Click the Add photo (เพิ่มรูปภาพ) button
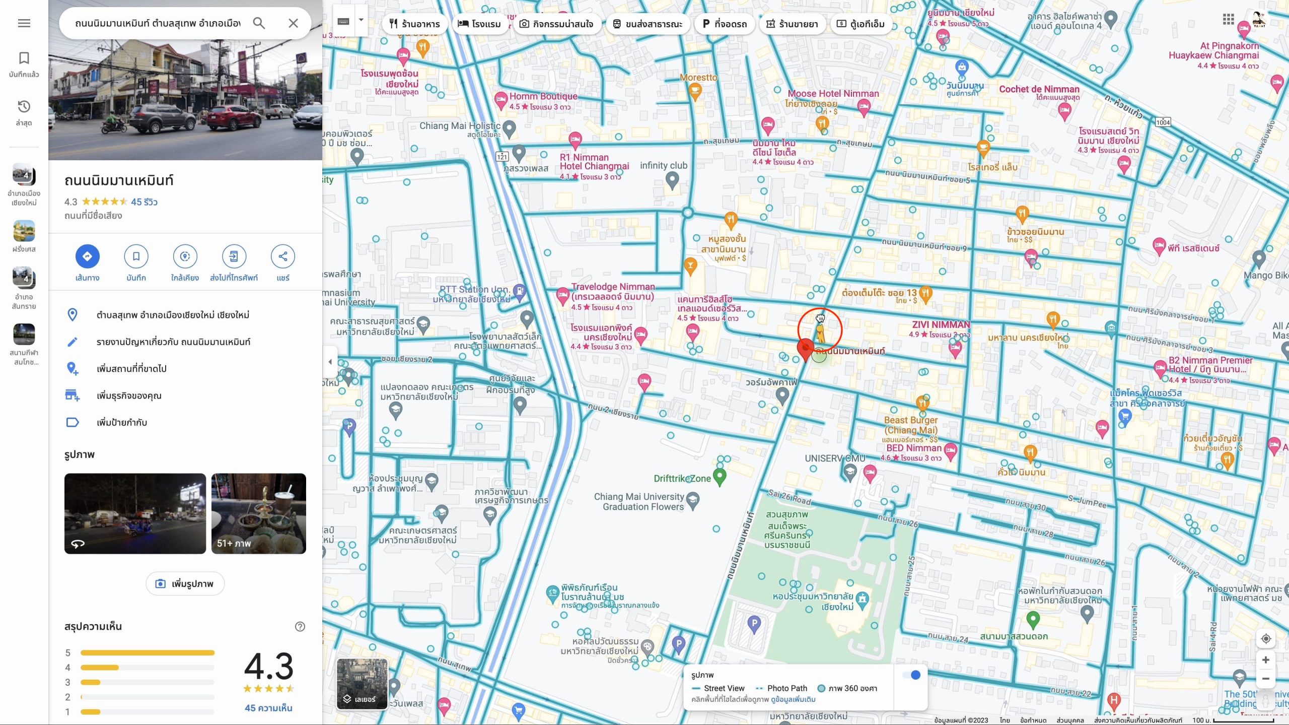Viewport: 1289px width, 725px height. point(185,583)
